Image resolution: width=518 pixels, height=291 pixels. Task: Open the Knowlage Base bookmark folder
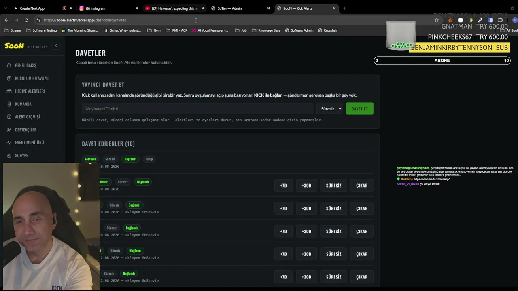pyautogui.click(x=266, y=30)
